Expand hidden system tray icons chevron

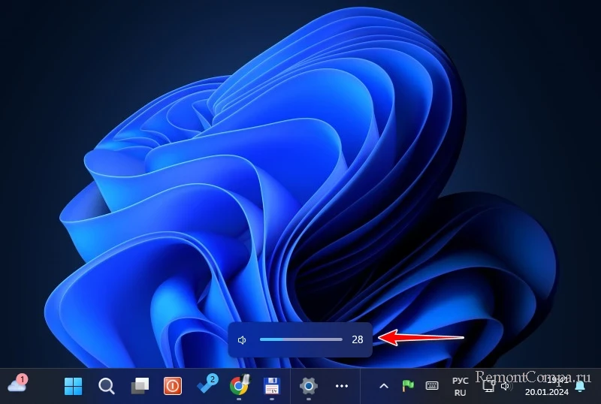coord(384,386)
